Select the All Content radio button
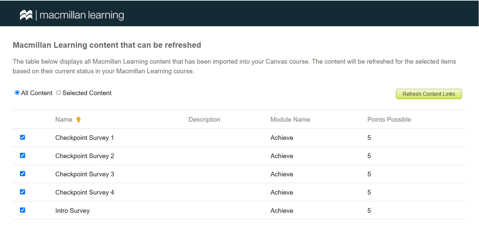This screenshot has width=479, height=234. tap(17, 92)
